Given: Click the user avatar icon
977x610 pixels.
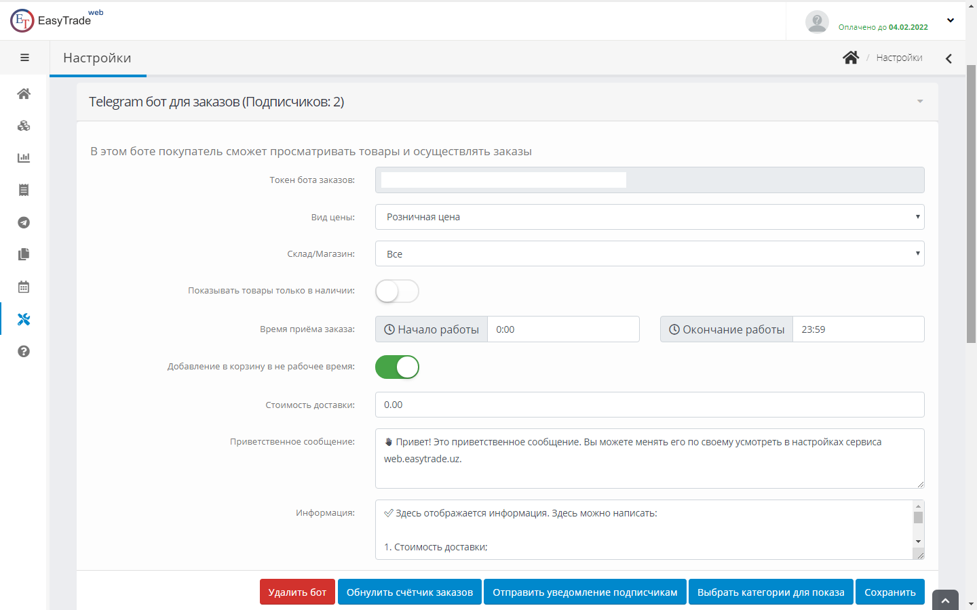Looking at the screenshot, I should pyautogui.click(x=817, y=22).
